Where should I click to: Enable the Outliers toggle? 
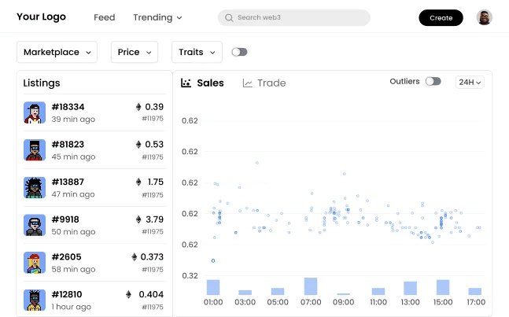click(x=433, y=81)
